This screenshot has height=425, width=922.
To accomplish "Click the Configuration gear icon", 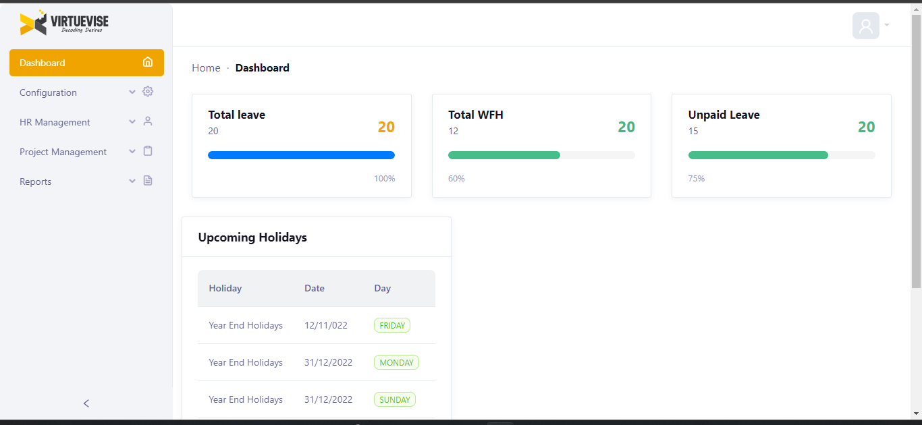I will 148,92.
